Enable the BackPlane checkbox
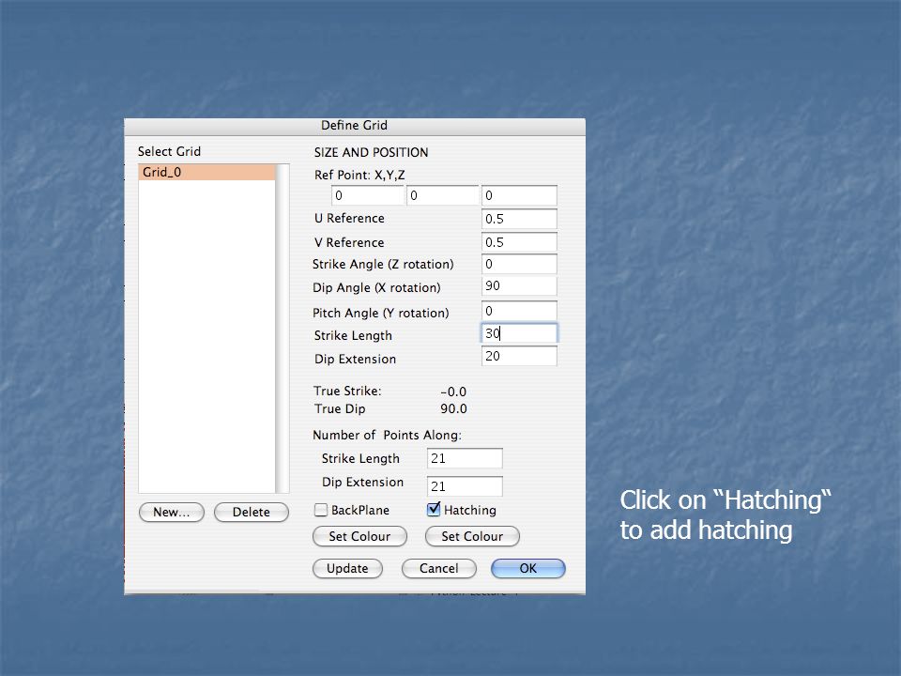The image size is (901, 676). tap(321, 510)
